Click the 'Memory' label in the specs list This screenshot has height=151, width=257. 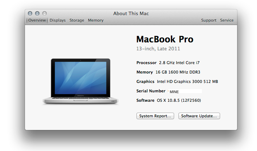pos(144,72)
